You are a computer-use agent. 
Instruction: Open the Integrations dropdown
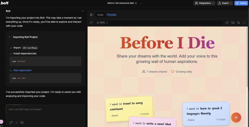coord(204,3)
